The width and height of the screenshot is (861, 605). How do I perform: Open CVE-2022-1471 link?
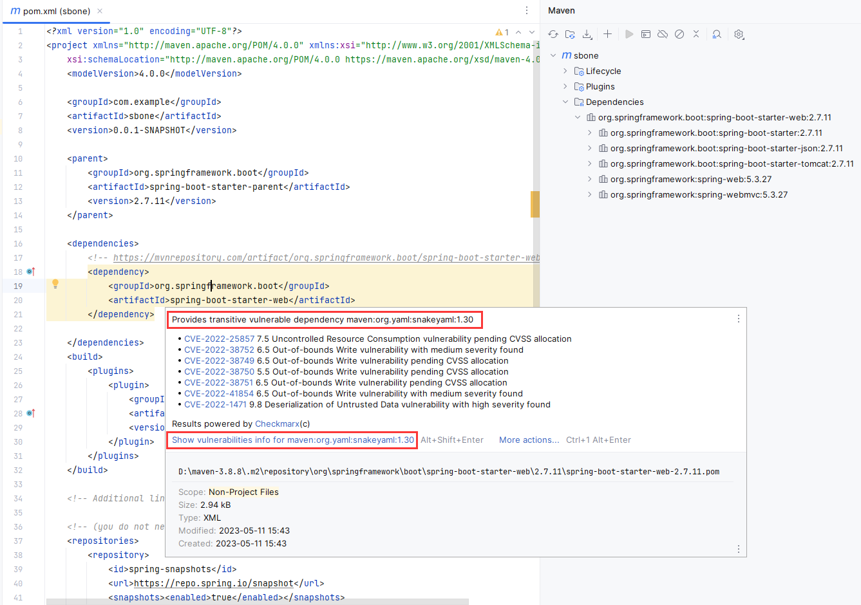[x=215, y=404]
